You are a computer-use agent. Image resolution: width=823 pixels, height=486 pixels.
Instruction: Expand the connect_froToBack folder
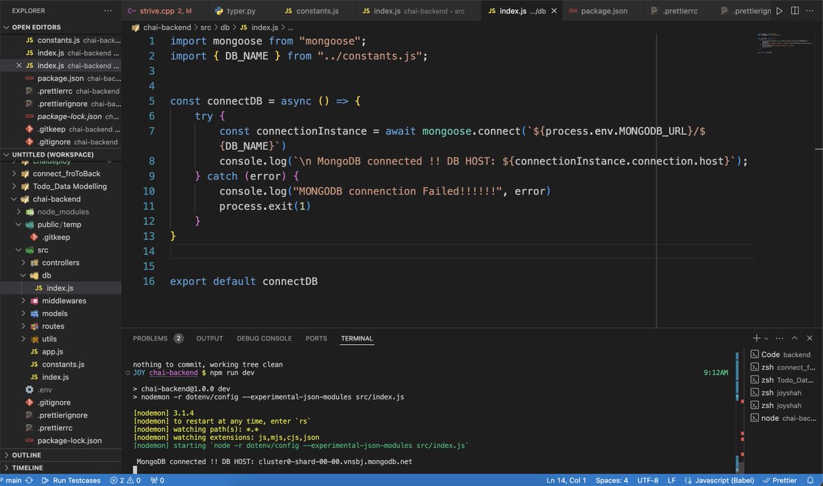60,173
